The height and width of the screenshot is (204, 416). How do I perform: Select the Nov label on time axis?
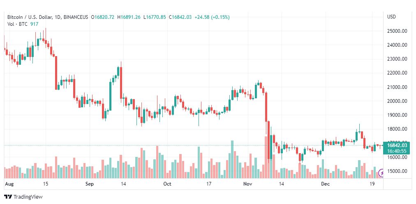(247, 184)
